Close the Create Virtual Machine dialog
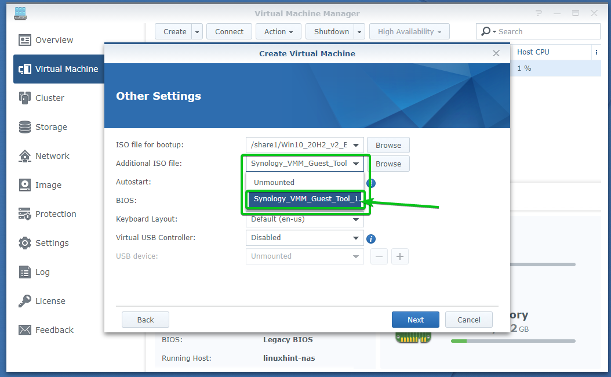 coord(496,53)
